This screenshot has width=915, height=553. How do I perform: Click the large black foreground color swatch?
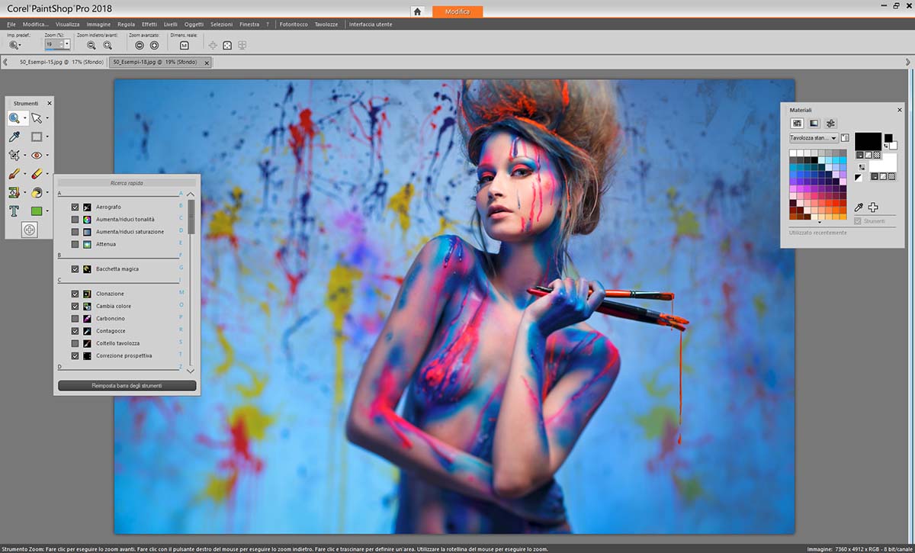tap(867, 141)
